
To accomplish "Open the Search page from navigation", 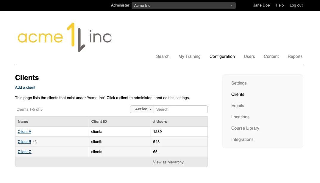I will [163, 56].
